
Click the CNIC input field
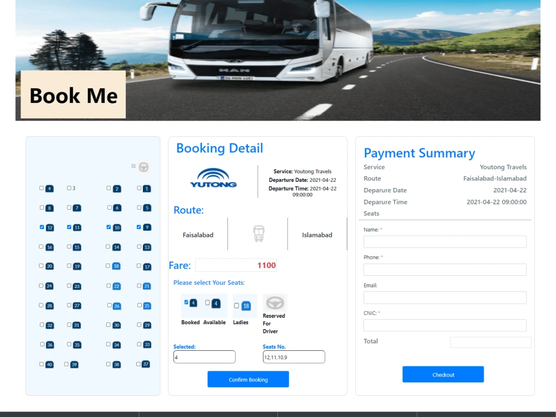(x=445, y=325)
